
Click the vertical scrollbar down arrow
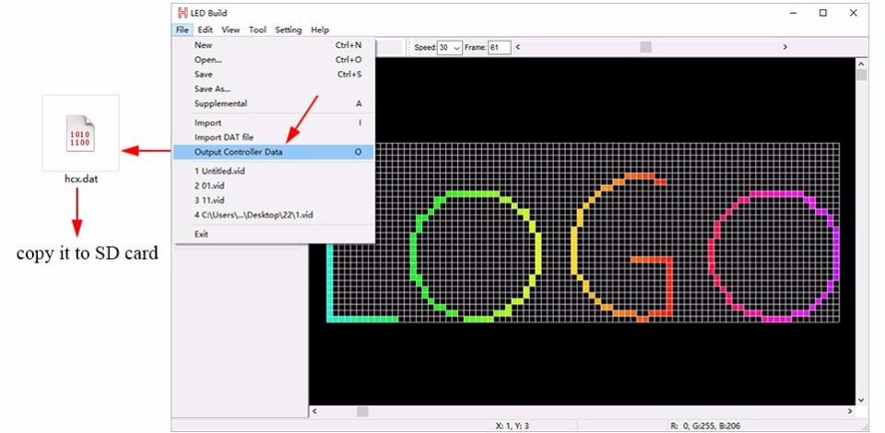click(x=861, y=400)
